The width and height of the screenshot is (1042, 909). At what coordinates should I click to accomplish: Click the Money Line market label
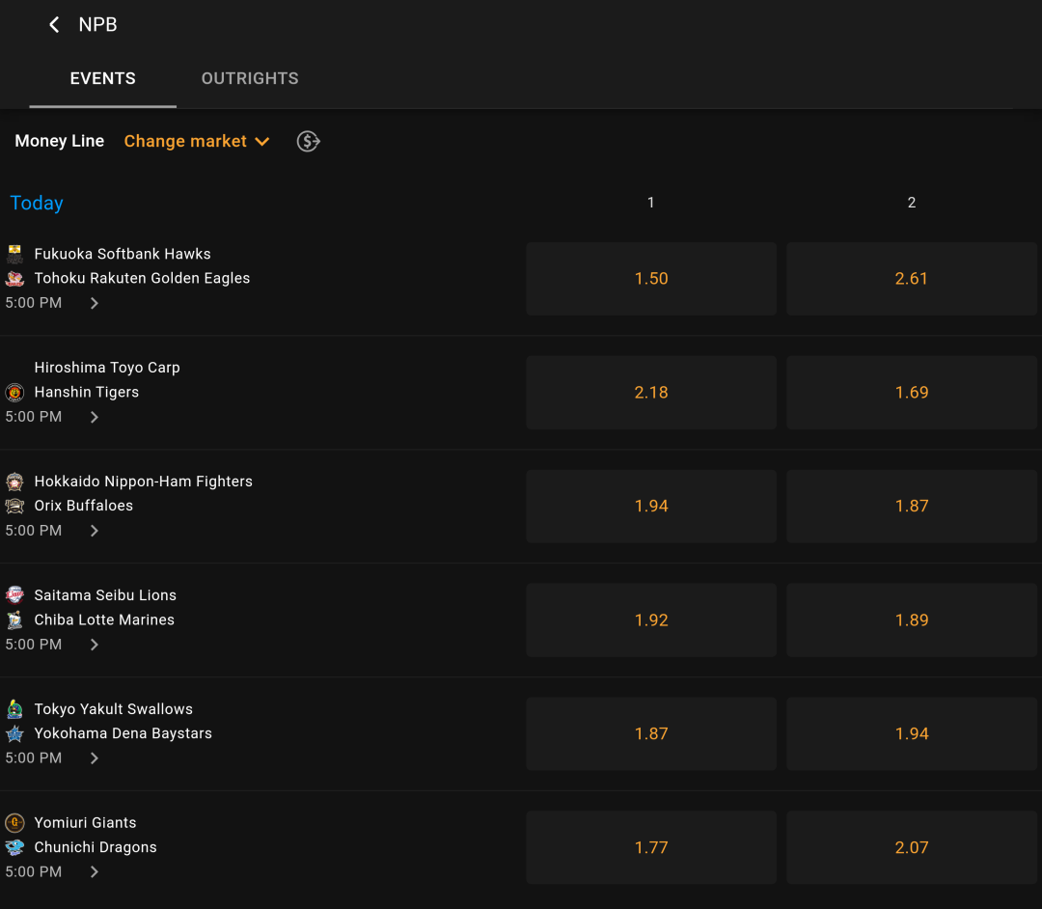click(x=59, y=141)
